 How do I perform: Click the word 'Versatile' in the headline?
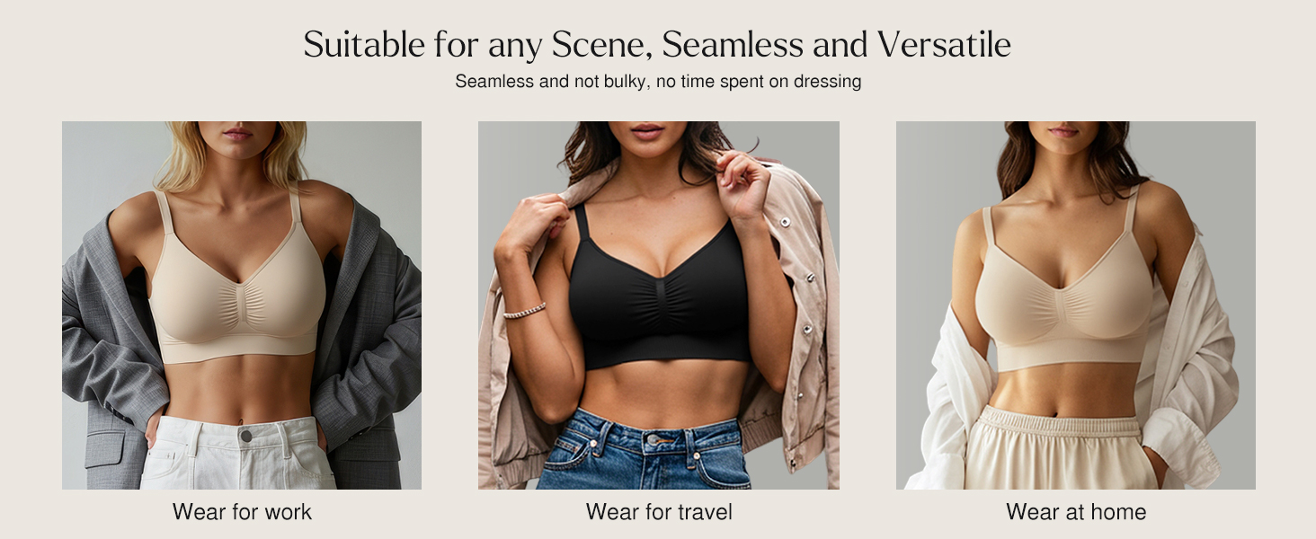click(944, 45)
